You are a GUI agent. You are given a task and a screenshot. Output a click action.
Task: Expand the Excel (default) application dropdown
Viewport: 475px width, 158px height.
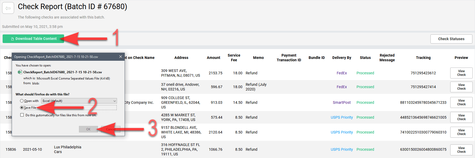tap(79, 101)
